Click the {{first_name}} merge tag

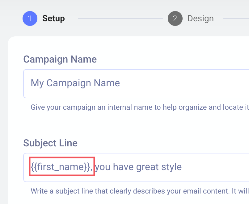pyautogui.click(x=61, y=167)
